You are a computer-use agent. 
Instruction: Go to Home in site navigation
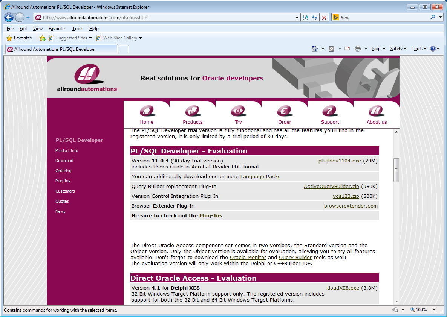coord(147,115)
